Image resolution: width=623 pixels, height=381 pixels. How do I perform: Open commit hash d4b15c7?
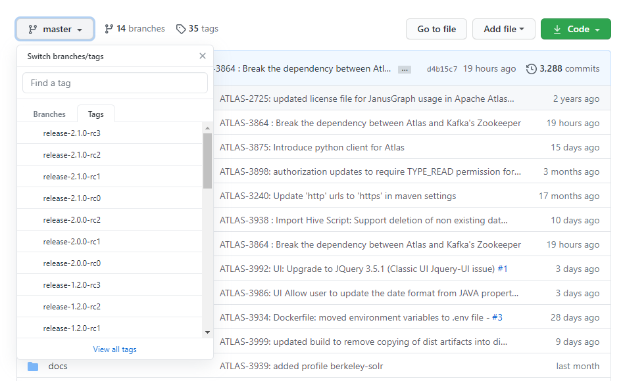coord(441,69)
